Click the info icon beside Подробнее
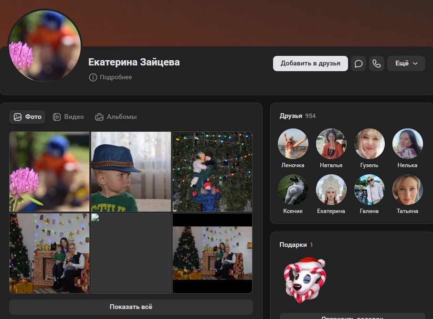 (93, 77)
